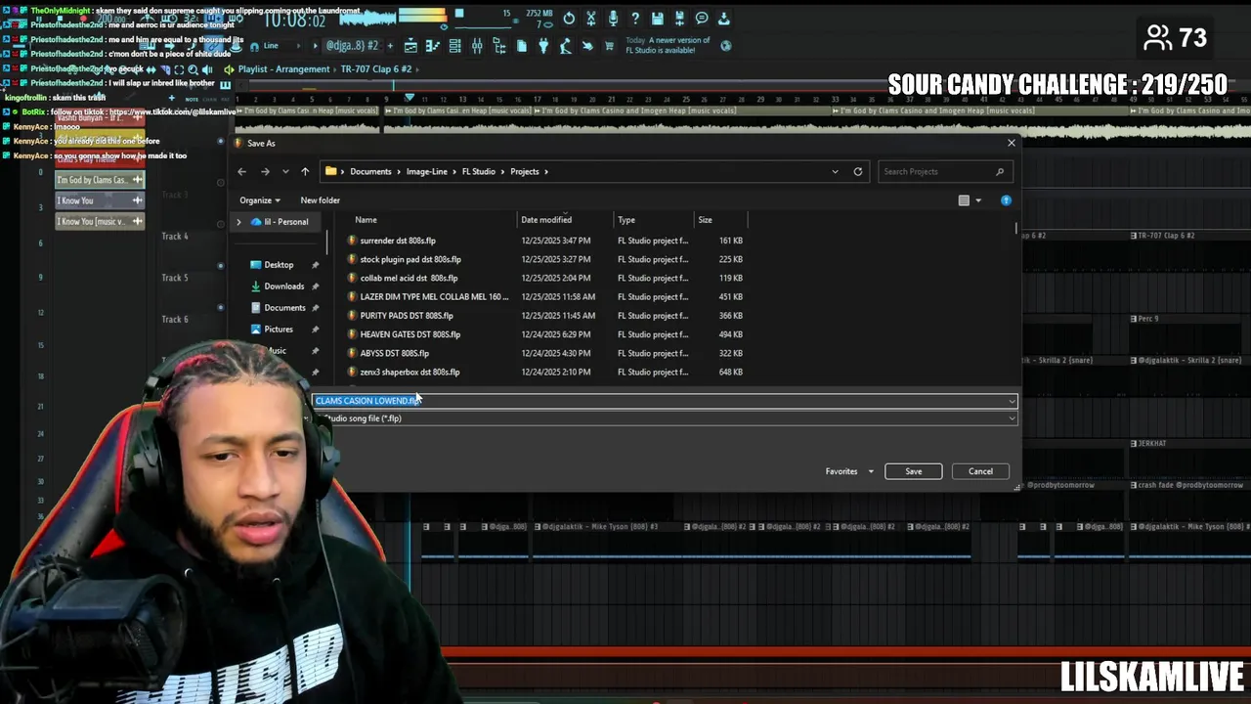
Task: Select HEAVEN GATES DST 808S.flp file
Action: point(410,334)
